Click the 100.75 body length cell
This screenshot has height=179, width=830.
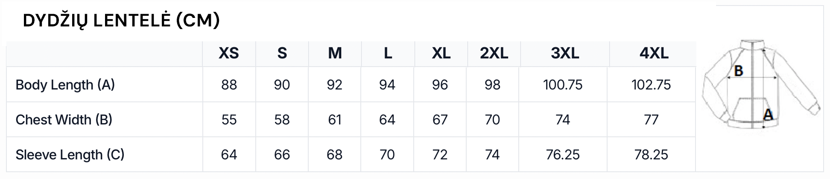pyautogui.click(x=563, y=85)
